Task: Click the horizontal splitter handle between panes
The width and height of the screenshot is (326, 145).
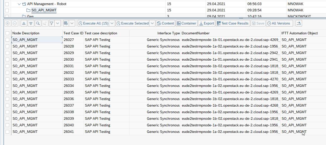Action: click(241, 18)
